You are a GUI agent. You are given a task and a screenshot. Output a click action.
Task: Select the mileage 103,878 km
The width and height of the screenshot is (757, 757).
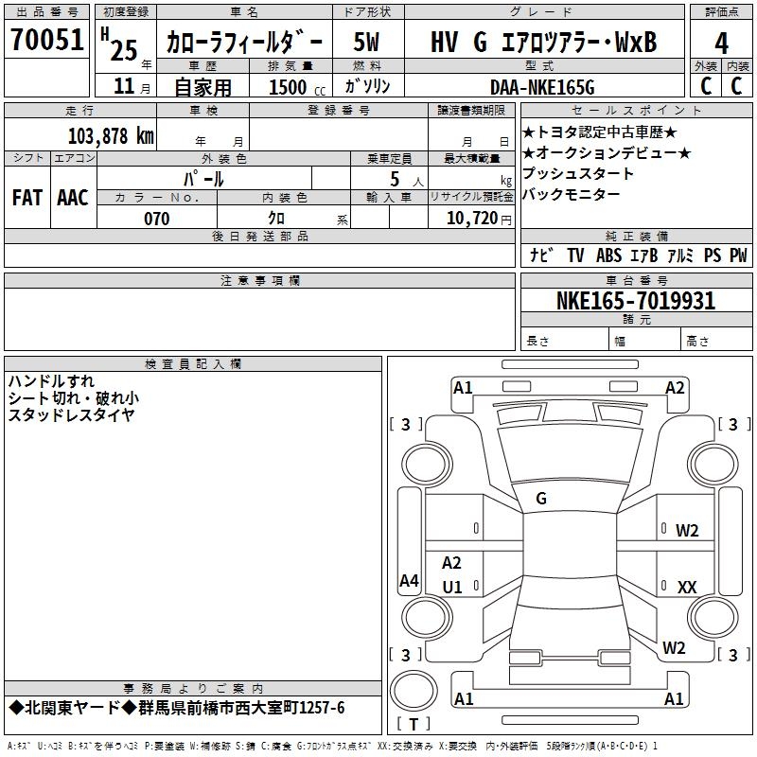click(111, 136)
